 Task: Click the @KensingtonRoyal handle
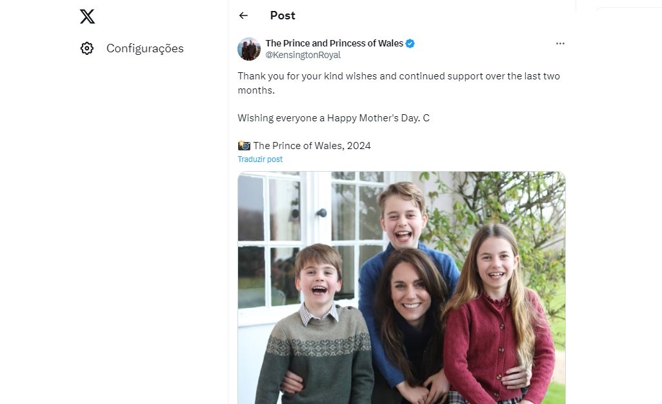pyautogui.click(x=303, y=55)
